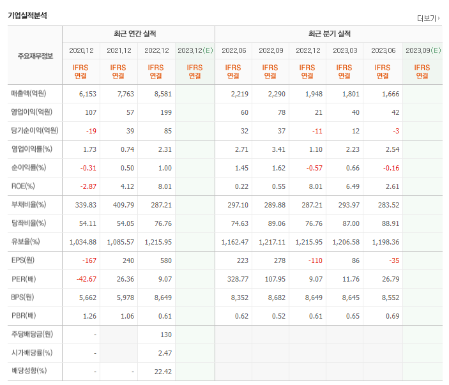Select the 0.69 PBR value
Screen dimensions: 449x385
click(392, 316)
